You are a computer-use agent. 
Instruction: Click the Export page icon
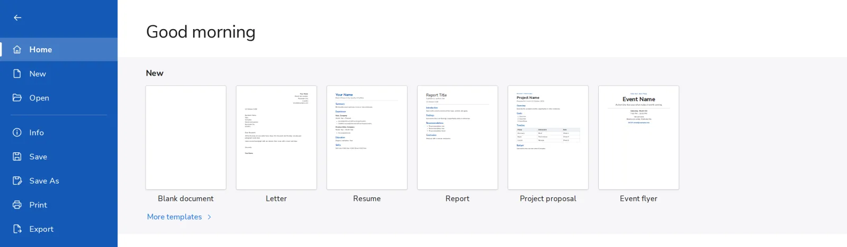pyautogui.click(x=17, y=229)
